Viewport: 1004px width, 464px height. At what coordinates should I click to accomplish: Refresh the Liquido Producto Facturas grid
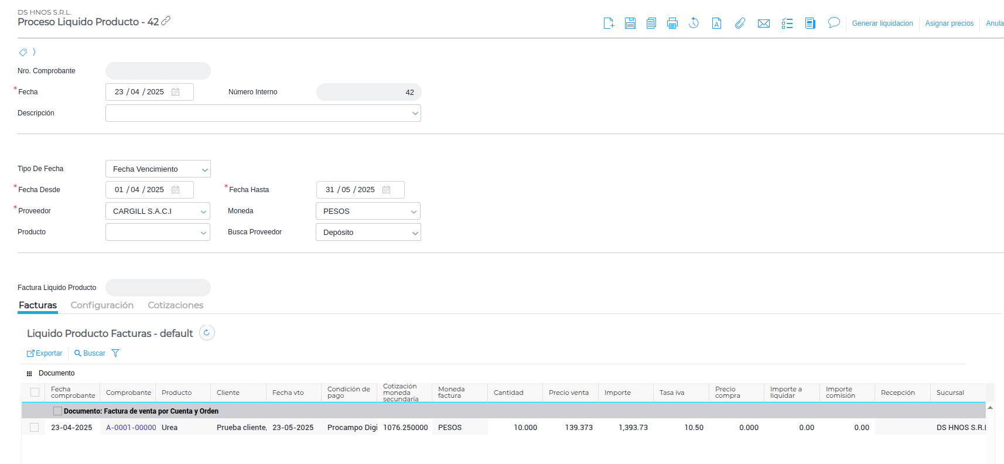(x=207, y=333)
